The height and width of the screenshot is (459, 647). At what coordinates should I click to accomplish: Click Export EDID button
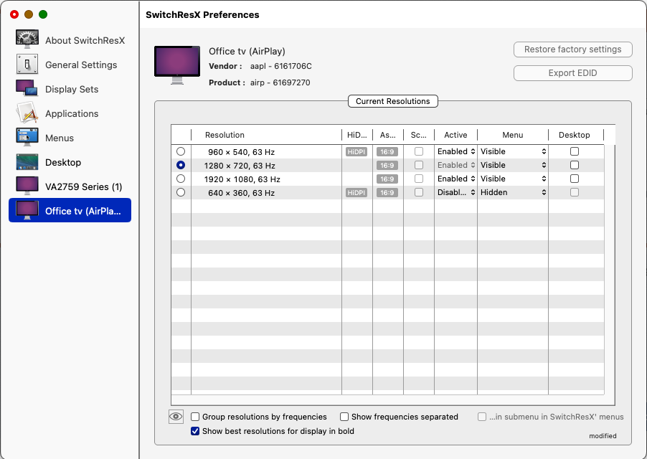coord(572,73)
